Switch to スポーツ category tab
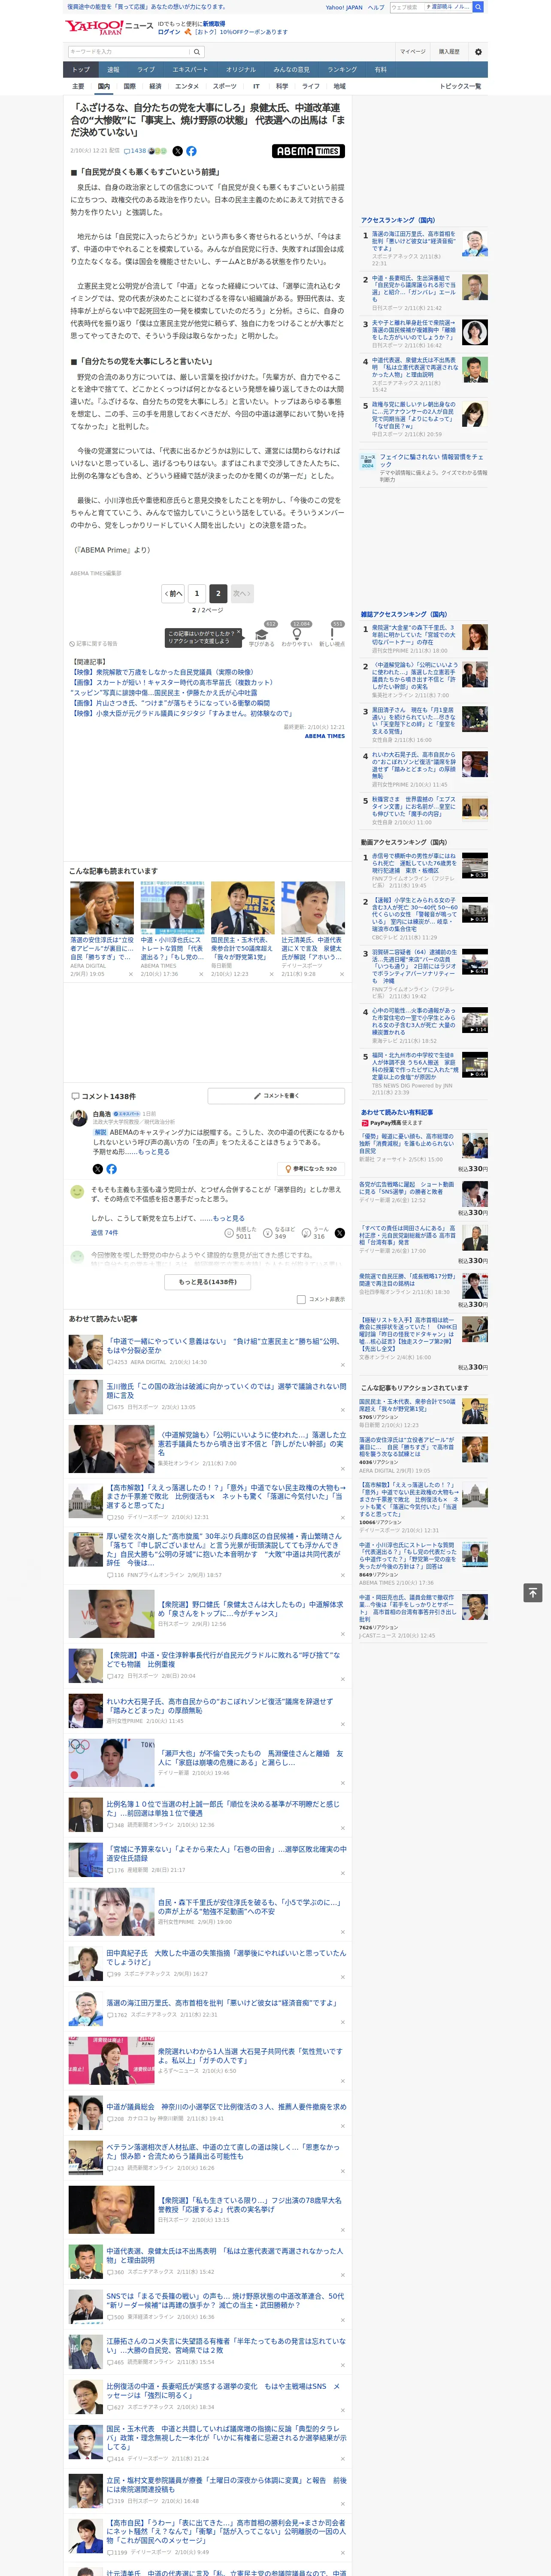This screenshot has width=551, height=2576. click(x=225, y=86)
